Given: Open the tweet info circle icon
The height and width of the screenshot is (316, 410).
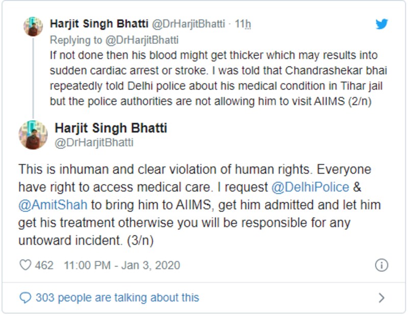Looking at the screenshot, I should pyautogui.click(x=381, y=265).
